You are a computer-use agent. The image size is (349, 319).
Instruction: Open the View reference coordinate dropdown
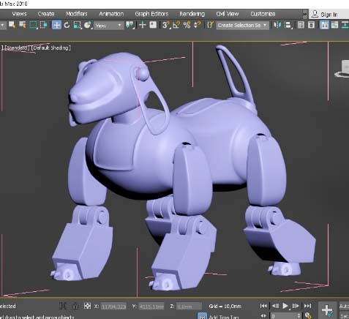point(108,25)
